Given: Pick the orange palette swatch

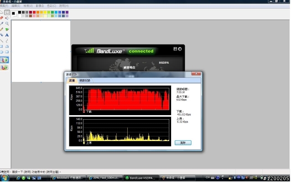Looking at the screenshot, I should click(38, 12).
